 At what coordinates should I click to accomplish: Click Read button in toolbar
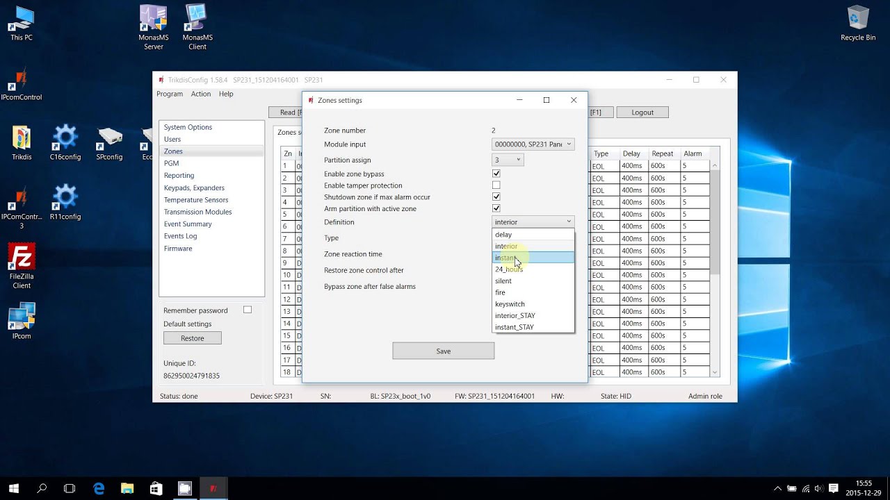(286, 112)
